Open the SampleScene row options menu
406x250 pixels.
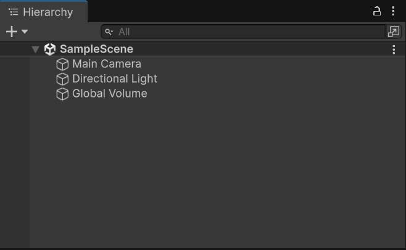click(x=394, y=49)
